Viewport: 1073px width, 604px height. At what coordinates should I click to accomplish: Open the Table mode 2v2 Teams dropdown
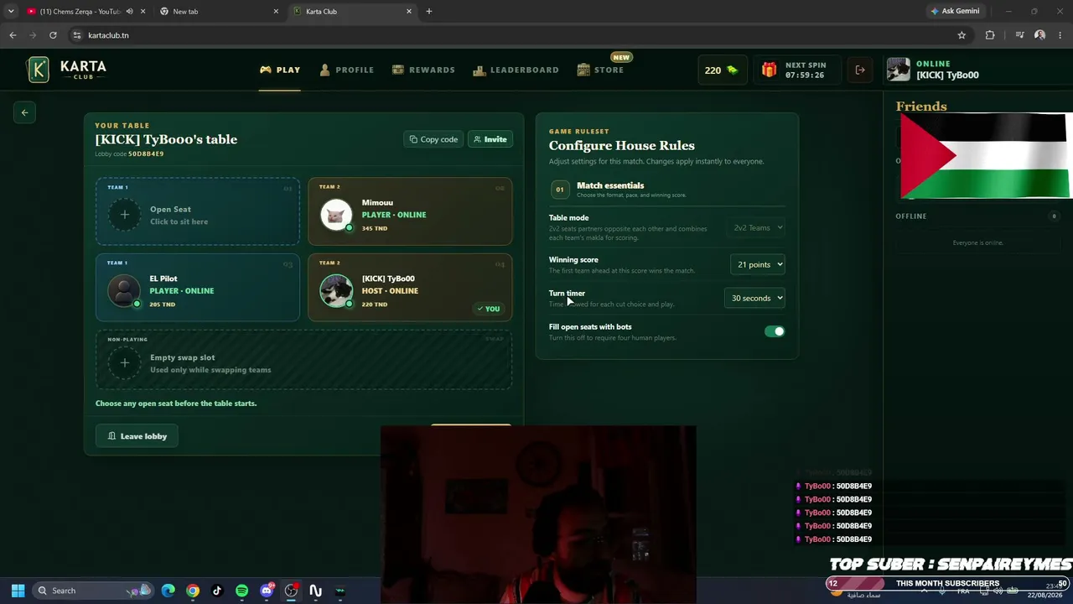tap(758, 227)
